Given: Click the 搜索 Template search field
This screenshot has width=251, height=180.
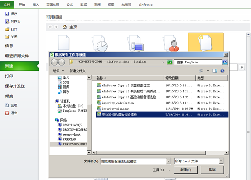Looking at the screenshot, I should click(x=198, y=62).
